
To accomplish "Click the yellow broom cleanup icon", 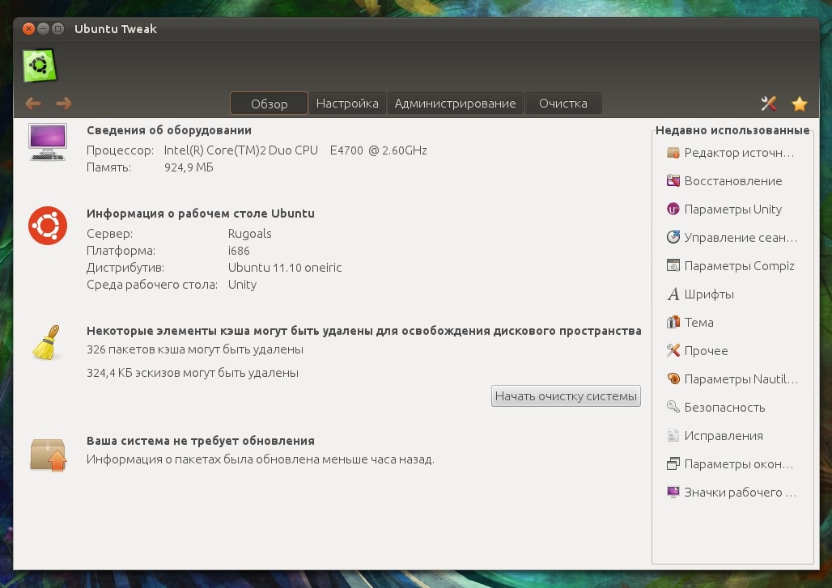I will pos(47,342).
